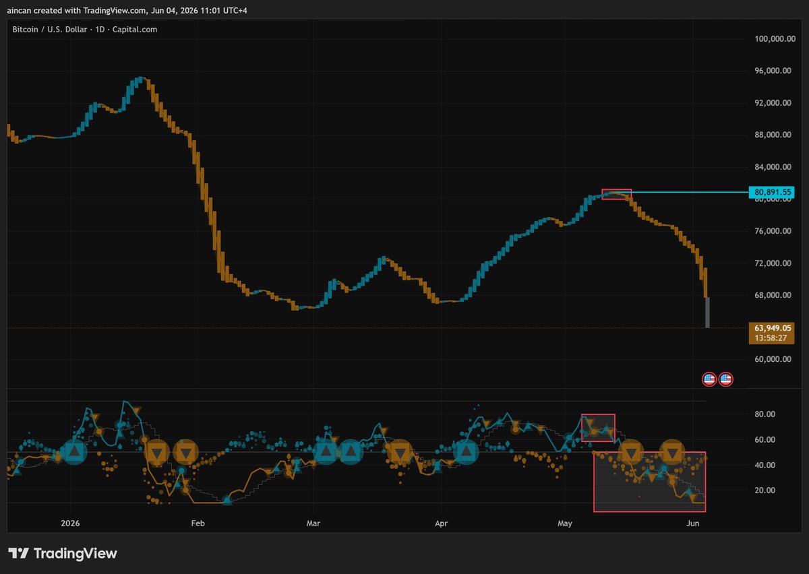809x574 pixels.
Task: Select the large blue up-arrow circle in January
Action: point(75,452)
